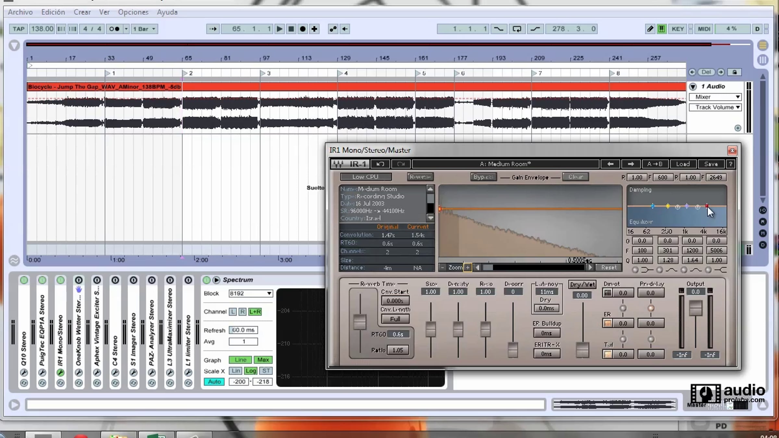Expand the 1 Bar quantization menu
779x438 pixels.
144,29
